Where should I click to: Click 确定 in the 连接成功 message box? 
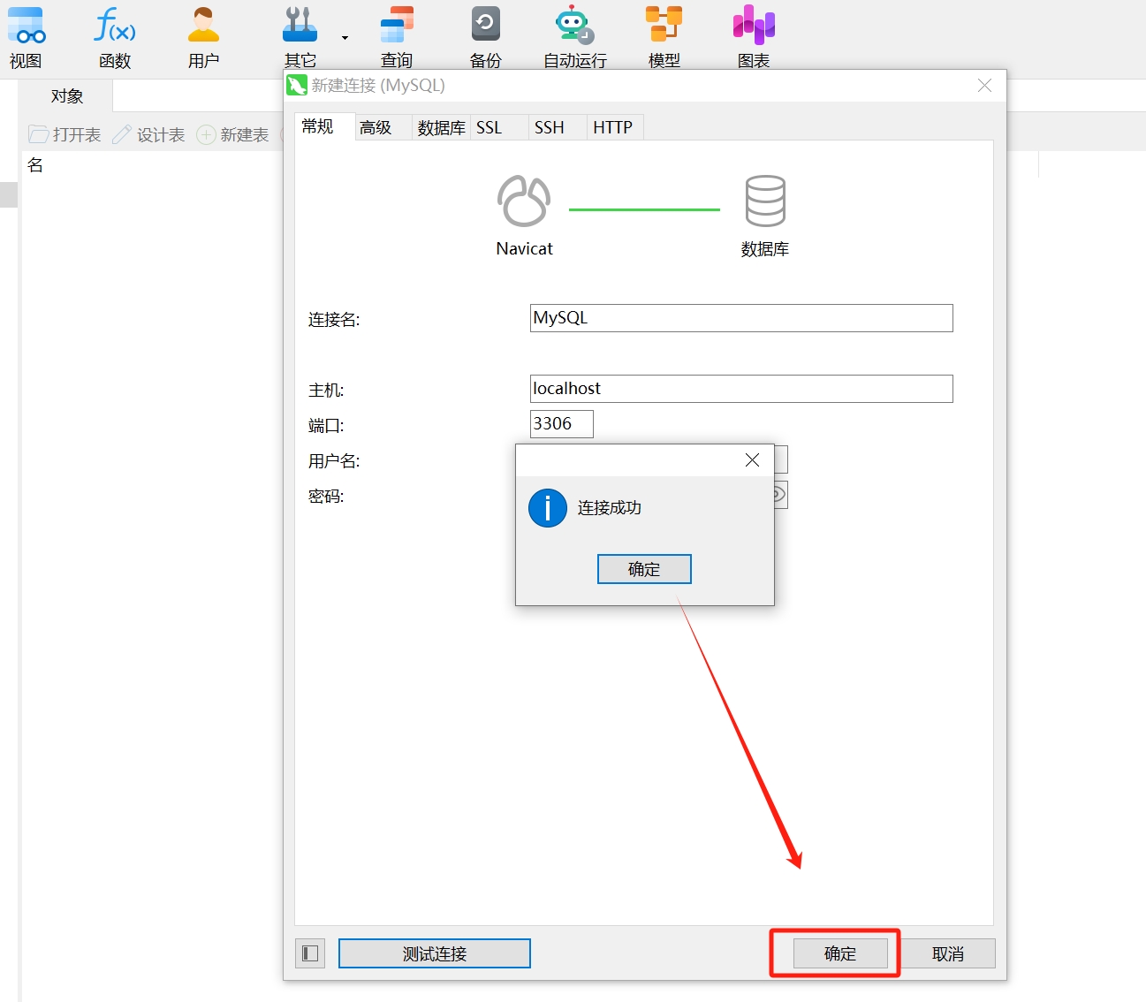point(644,569)
